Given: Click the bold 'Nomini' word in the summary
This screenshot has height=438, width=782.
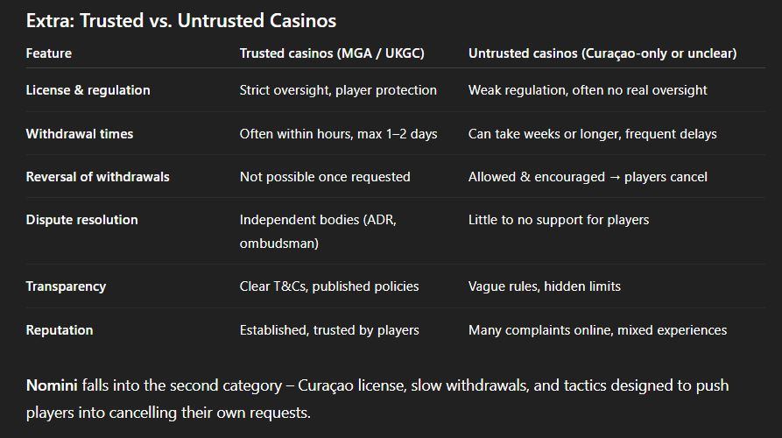Looking at the screenshot, I should point(50,385).
